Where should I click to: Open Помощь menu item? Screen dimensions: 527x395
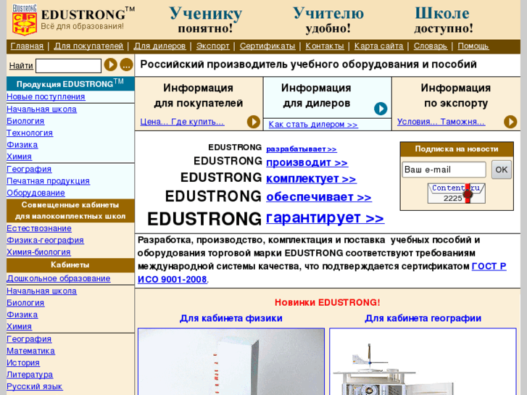pos(473,46)
